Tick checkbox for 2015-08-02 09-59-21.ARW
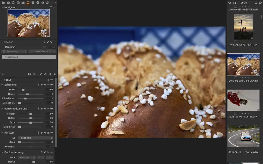The height and width of the screenshot is (164, 263). pyautogui.click(x=236, y=78)
